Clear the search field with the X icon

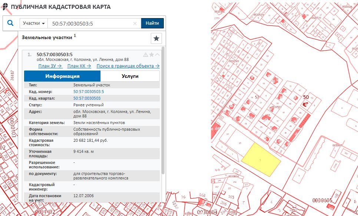135,24
